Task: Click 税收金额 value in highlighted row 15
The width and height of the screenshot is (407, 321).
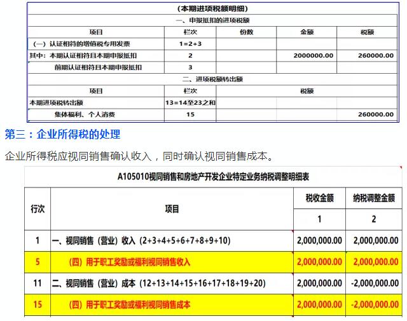Action: point(319,304)
